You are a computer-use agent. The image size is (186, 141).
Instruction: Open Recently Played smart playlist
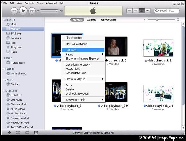click(20, 123)
